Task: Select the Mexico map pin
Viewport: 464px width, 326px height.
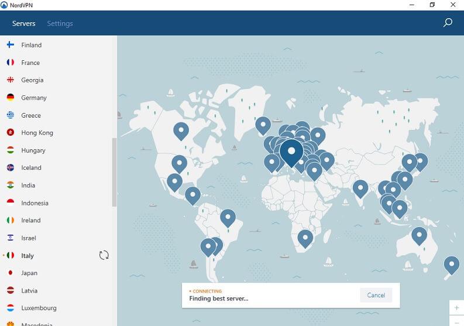Action: [174, 183]
